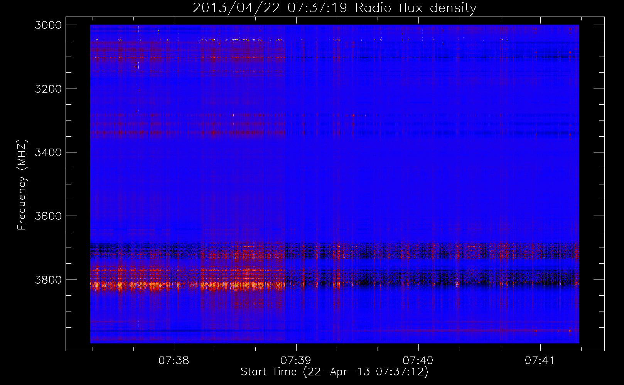Click the 07:39 time axis label

tap(296, 360)
